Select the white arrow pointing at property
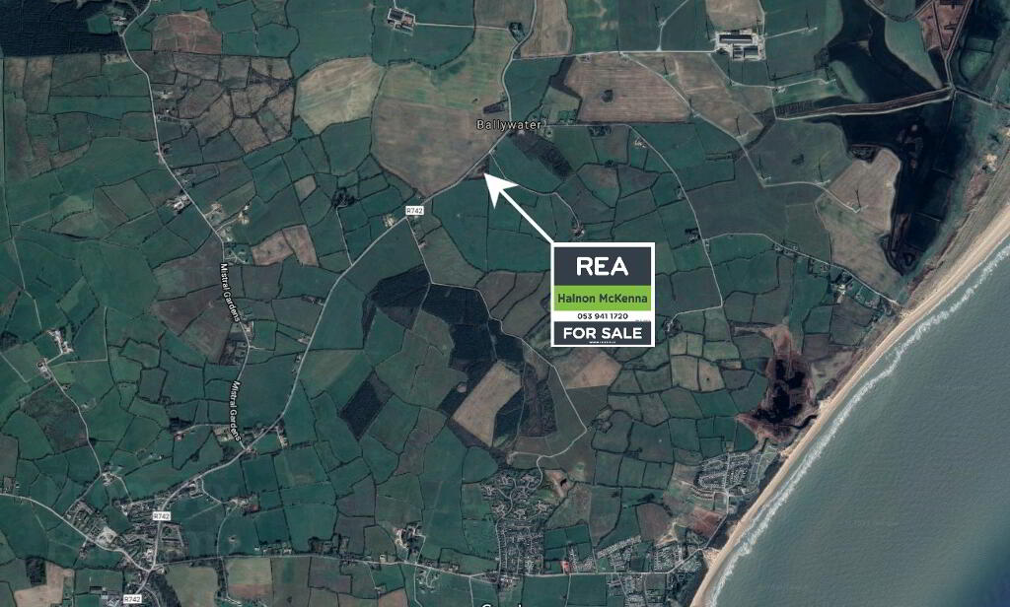The height and width of the screenshot is (607, 1010). [x=519, y=207]
